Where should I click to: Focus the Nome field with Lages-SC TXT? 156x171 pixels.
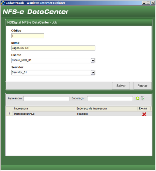pyautogui.click(x=53, y=48)
